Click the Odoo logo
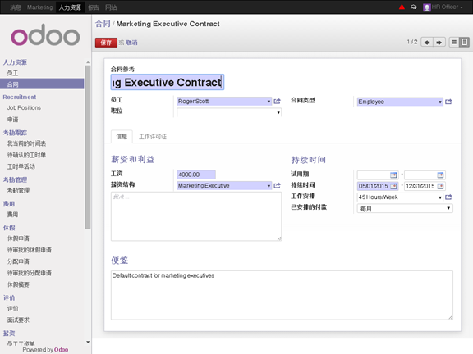 (x=45, y=35)
